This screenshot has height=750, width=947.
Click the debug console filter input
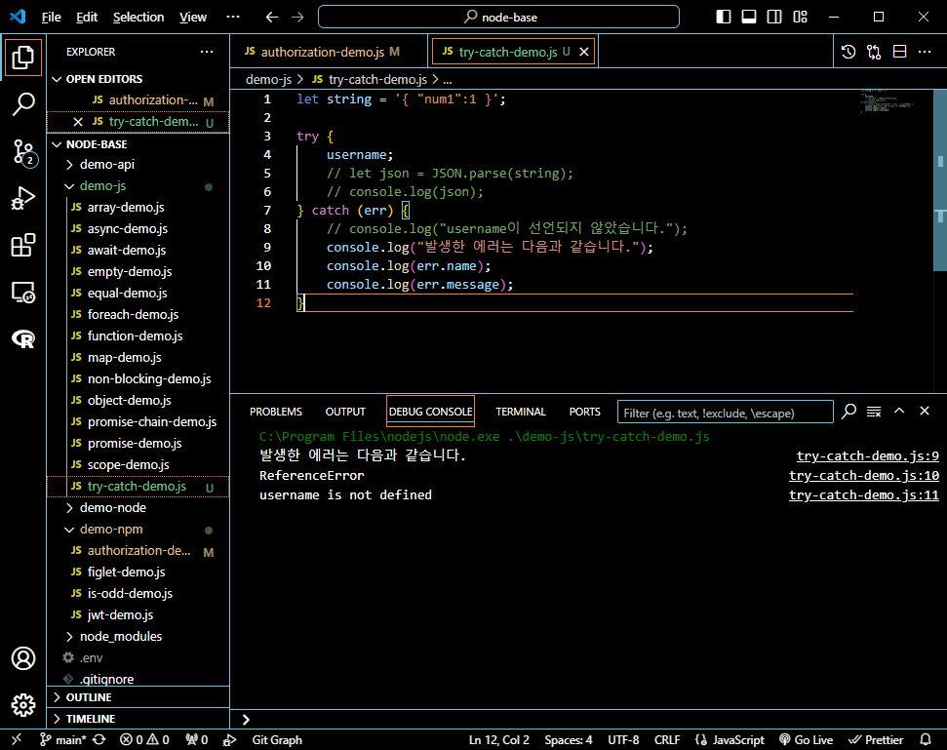point(726,414)
